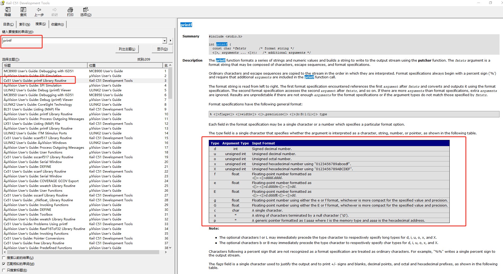Open the search operator arrow menu button
This screenshot has height=274, width=503.
pos(170,41)
